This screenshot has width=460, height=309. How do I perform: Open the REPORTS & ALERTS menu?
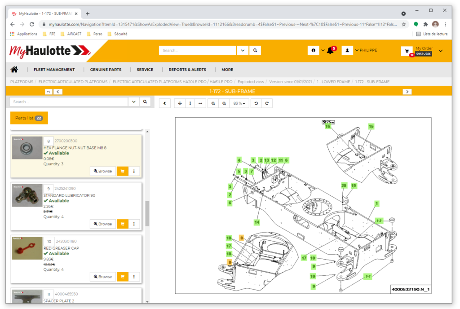187,70
